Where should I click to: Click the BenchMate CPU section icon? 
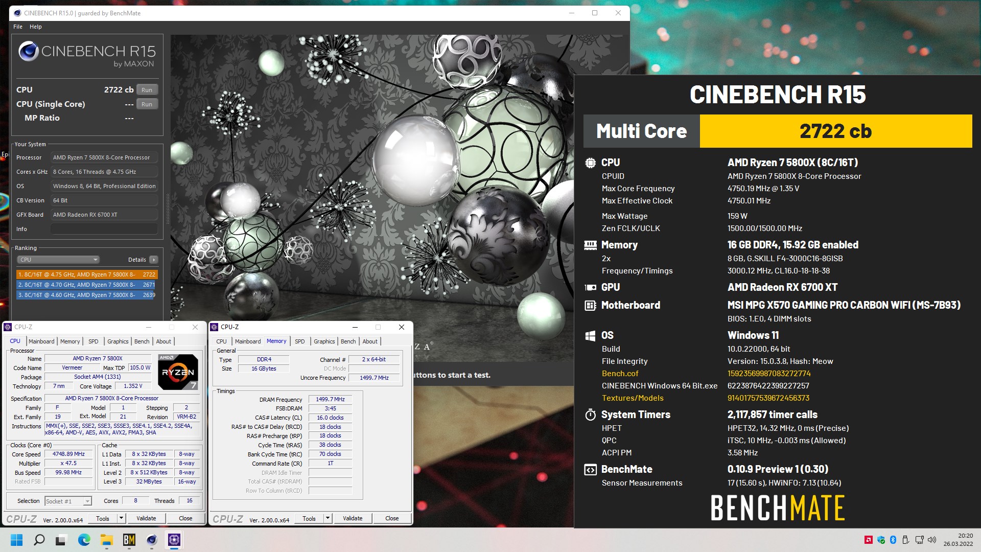pyautogui.click(x=590, y=163)
